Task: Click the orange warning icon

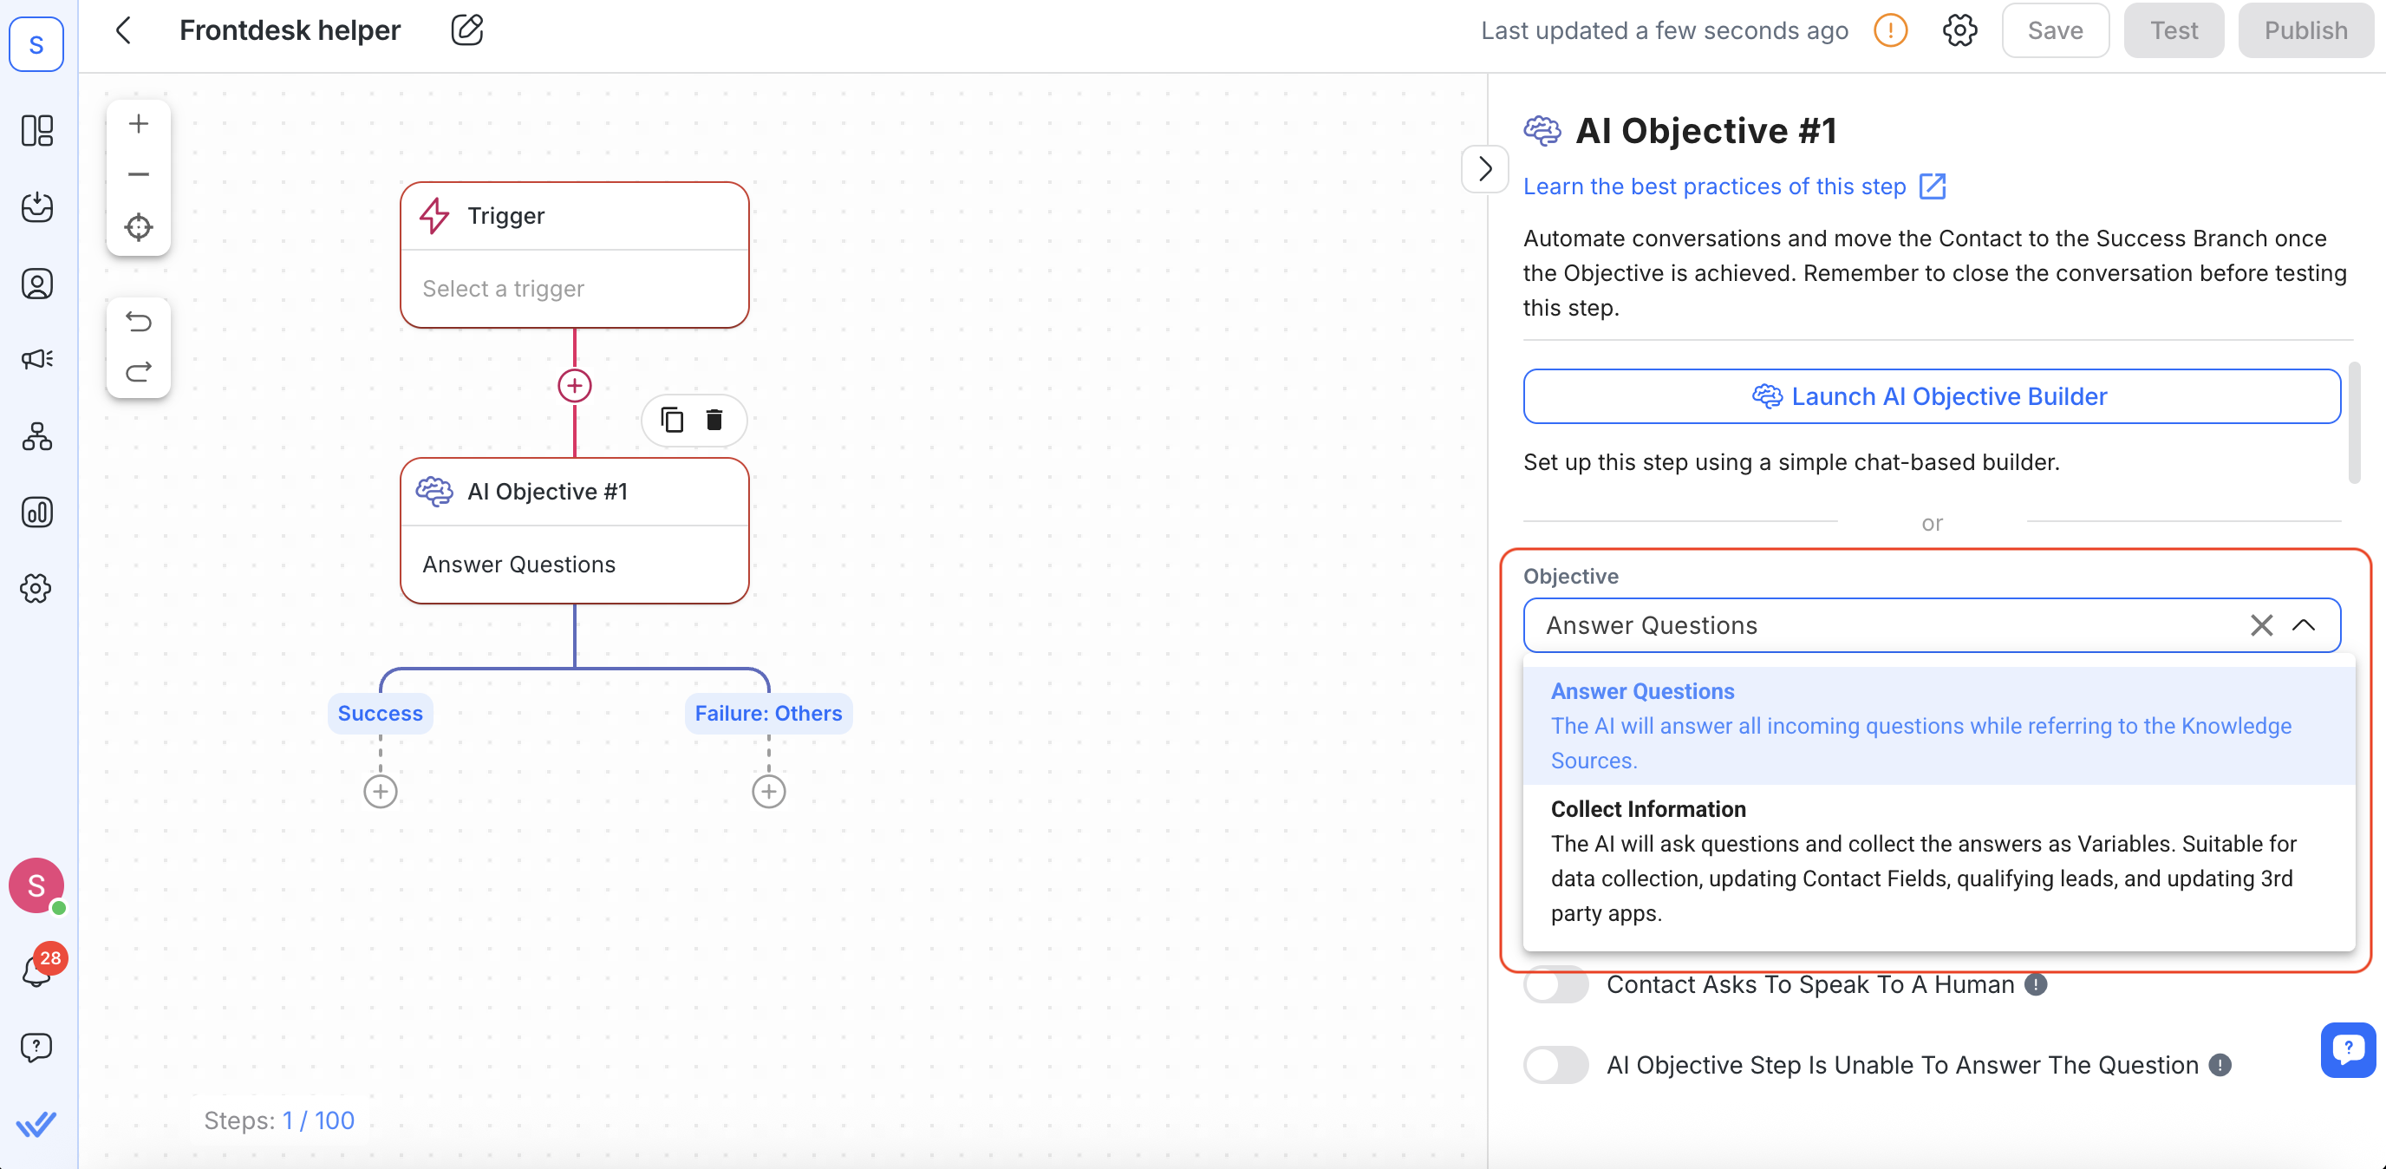Action: click(x=1889, y=29)
